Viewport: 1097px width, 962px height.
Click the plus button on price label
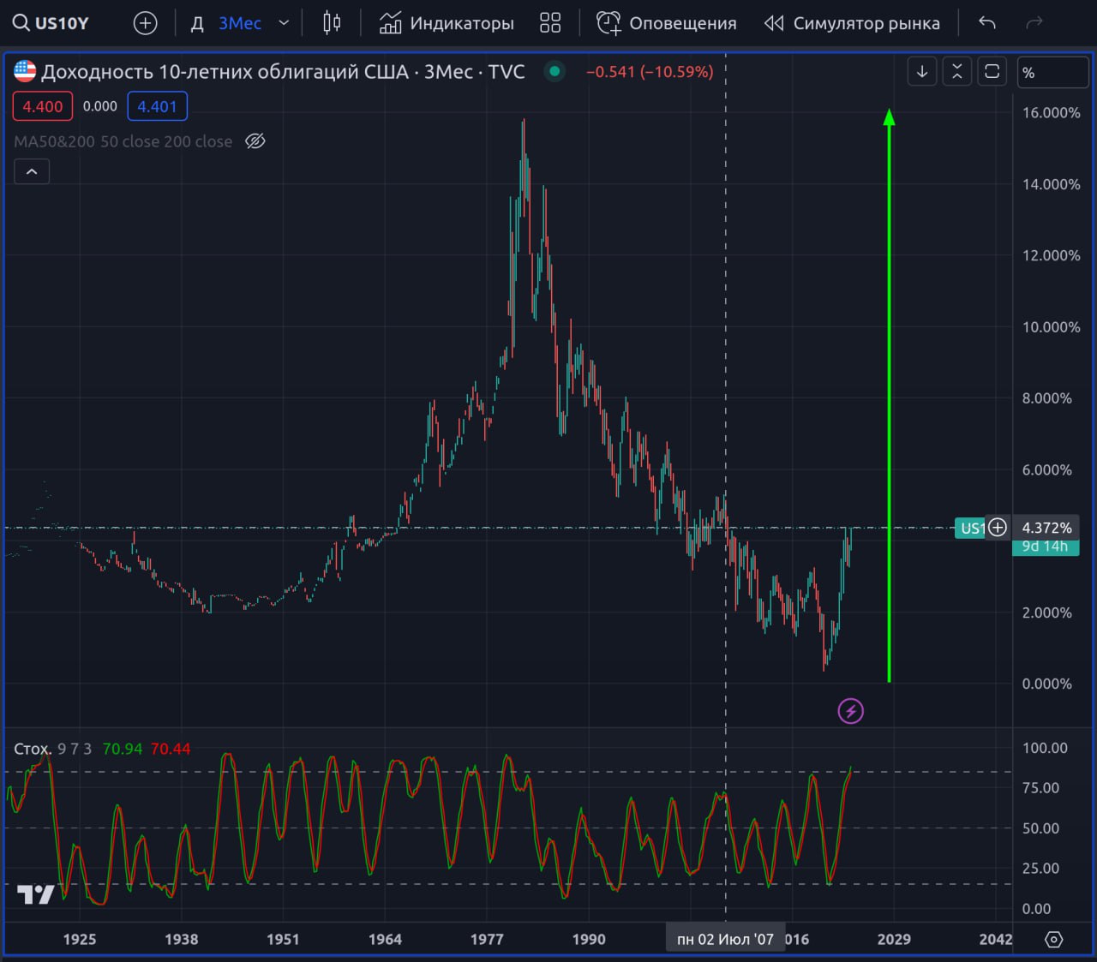click(998, 528)
